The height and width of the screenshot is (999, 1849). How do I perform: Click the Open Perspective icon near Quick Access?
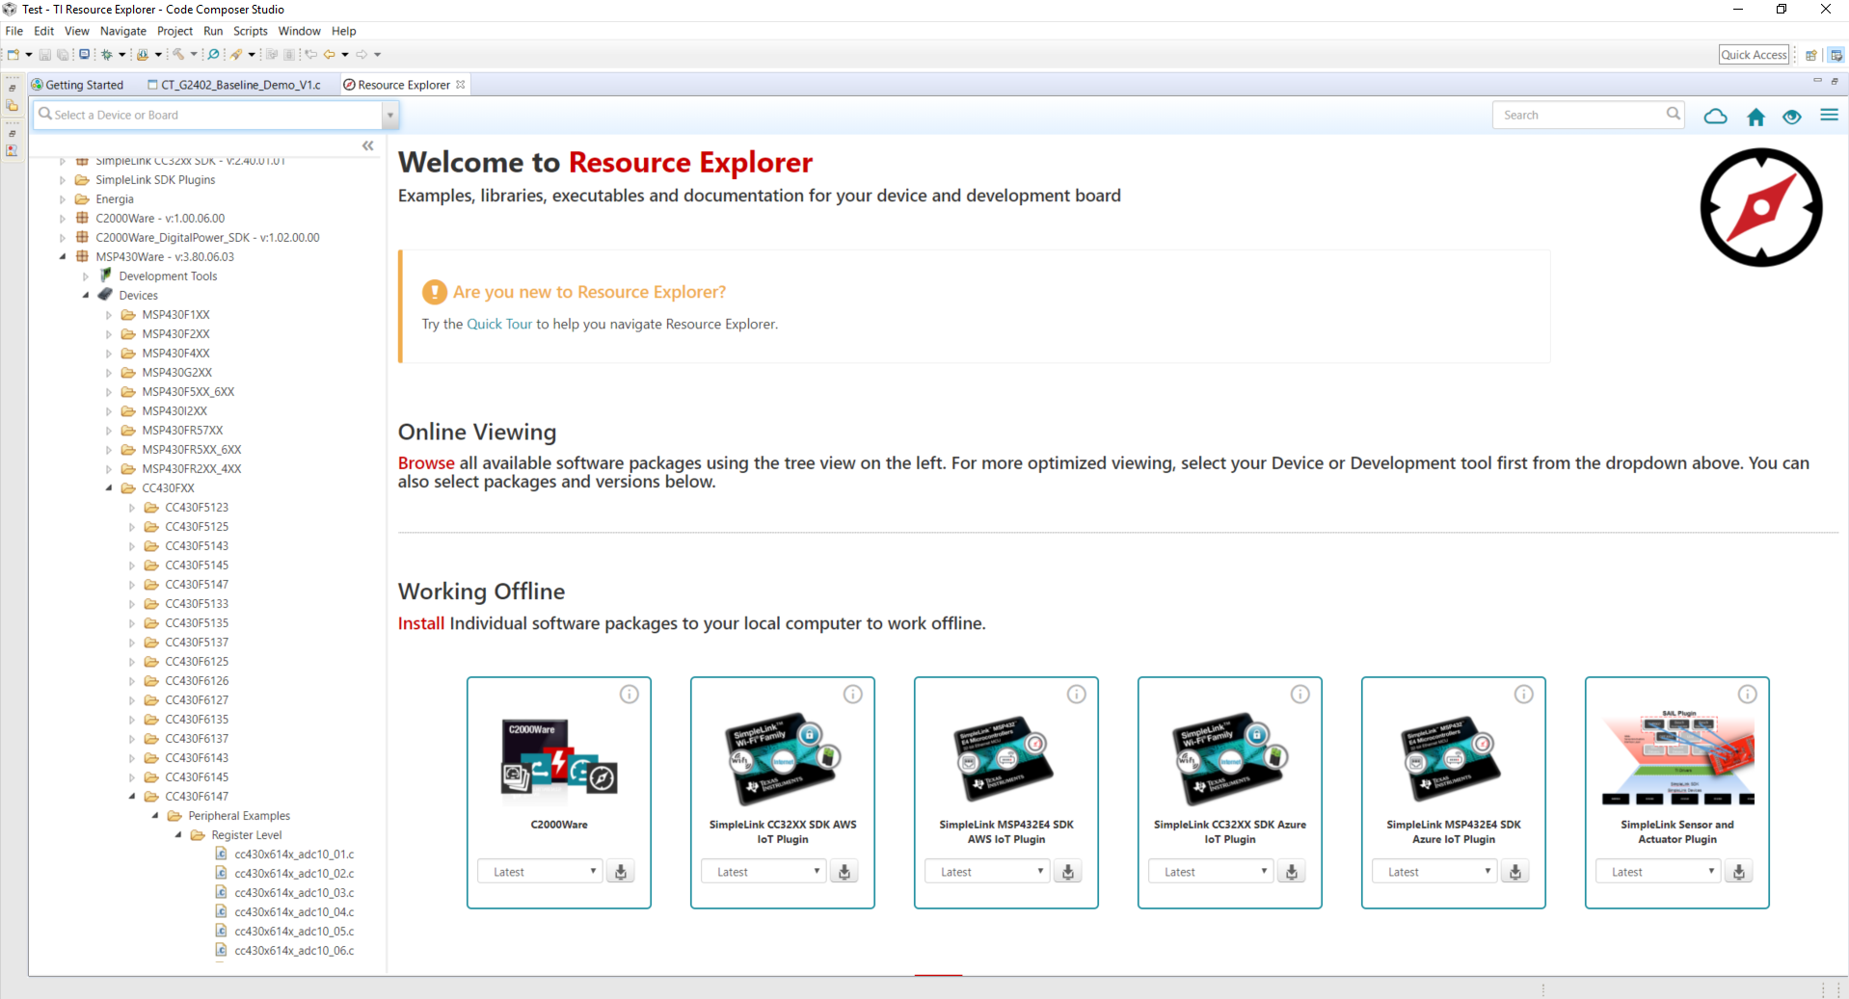click(x=1811, y=55)
